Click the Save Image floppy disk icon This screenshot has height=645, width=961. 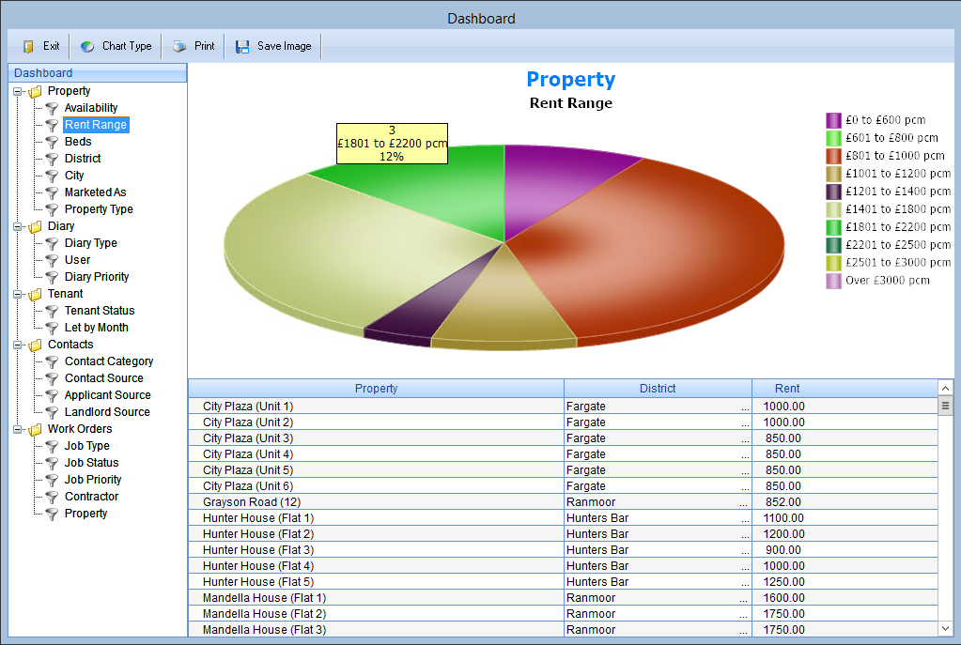(242, 47)
